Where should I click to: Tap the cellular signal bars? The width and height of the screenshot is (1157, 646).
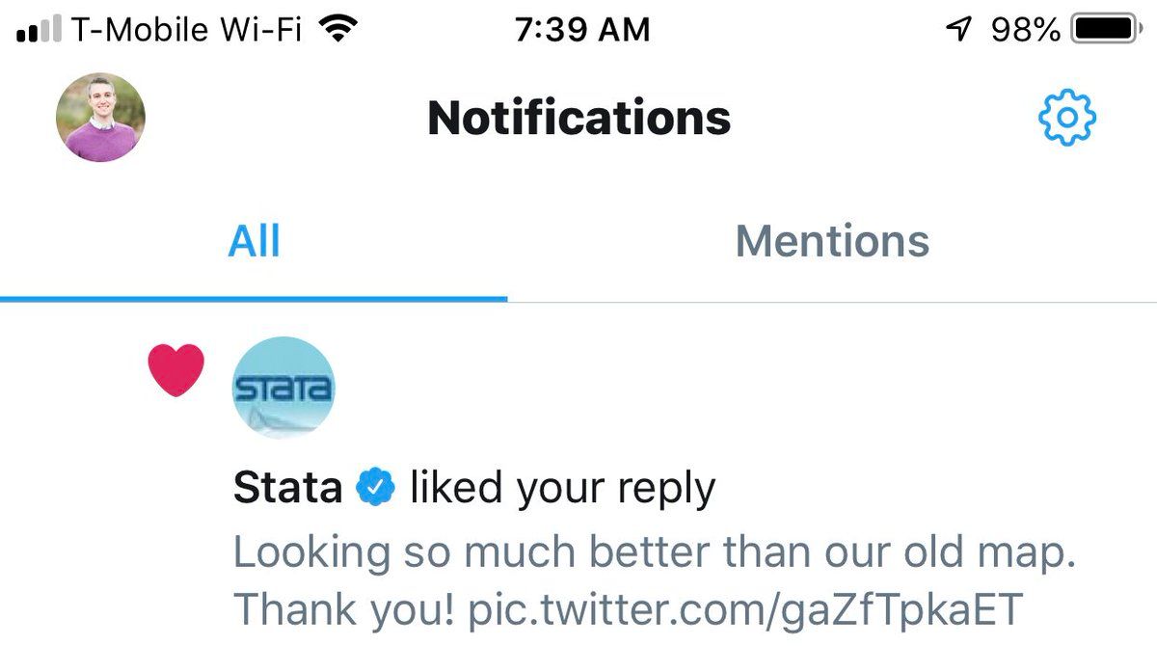40,31
